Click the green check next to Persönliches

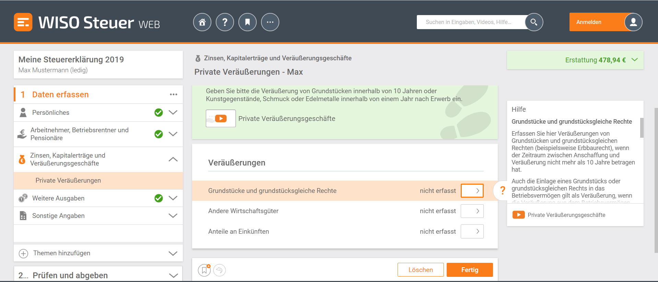(158, 113)
